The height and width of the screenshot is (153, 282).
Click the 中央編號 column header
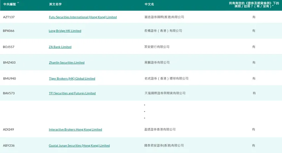point(10,4)
